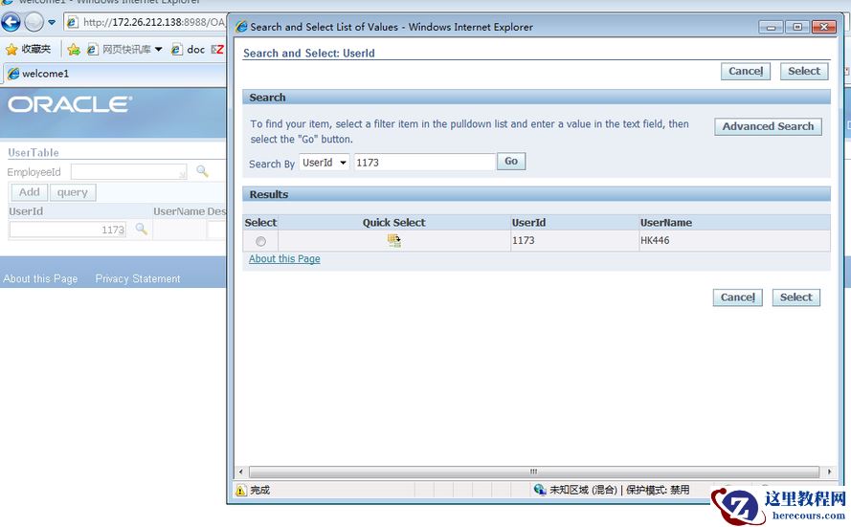Open About this Page in main window footer

pos(40,278)
